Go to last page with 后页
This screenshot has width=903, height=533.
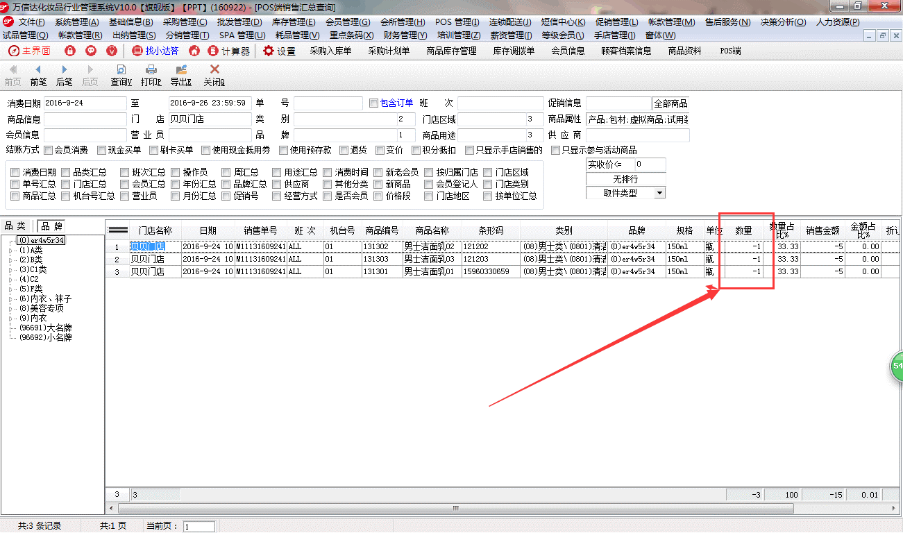click(x=90, y=76)
